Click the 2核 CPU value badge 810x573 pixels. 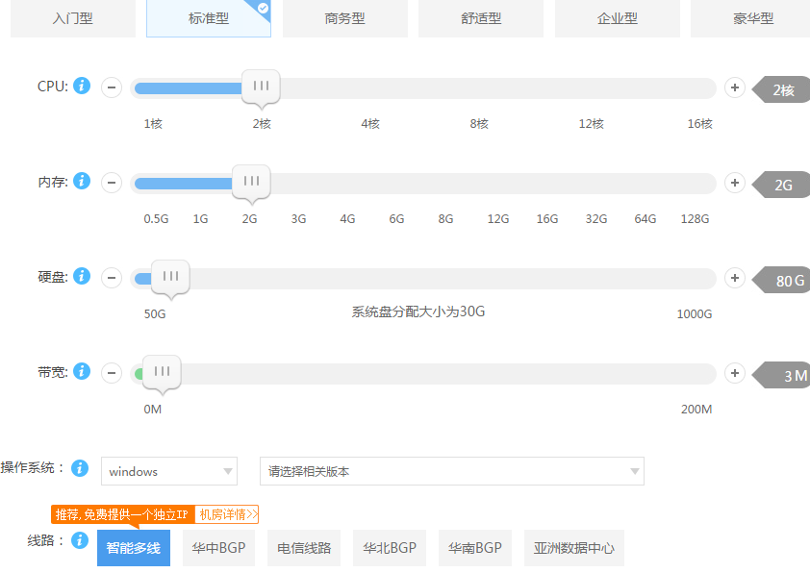[x=781, y=89]
